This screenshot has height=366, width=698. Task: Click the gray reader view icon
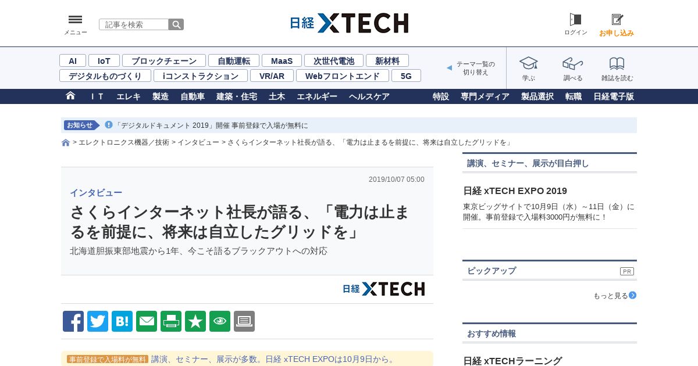click(x=244, y=321)
